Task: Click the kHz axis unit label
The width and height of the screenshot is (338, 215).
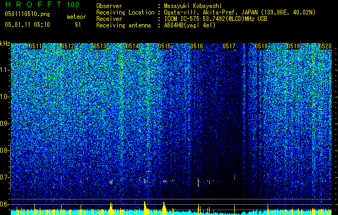Action: [5, 44]
